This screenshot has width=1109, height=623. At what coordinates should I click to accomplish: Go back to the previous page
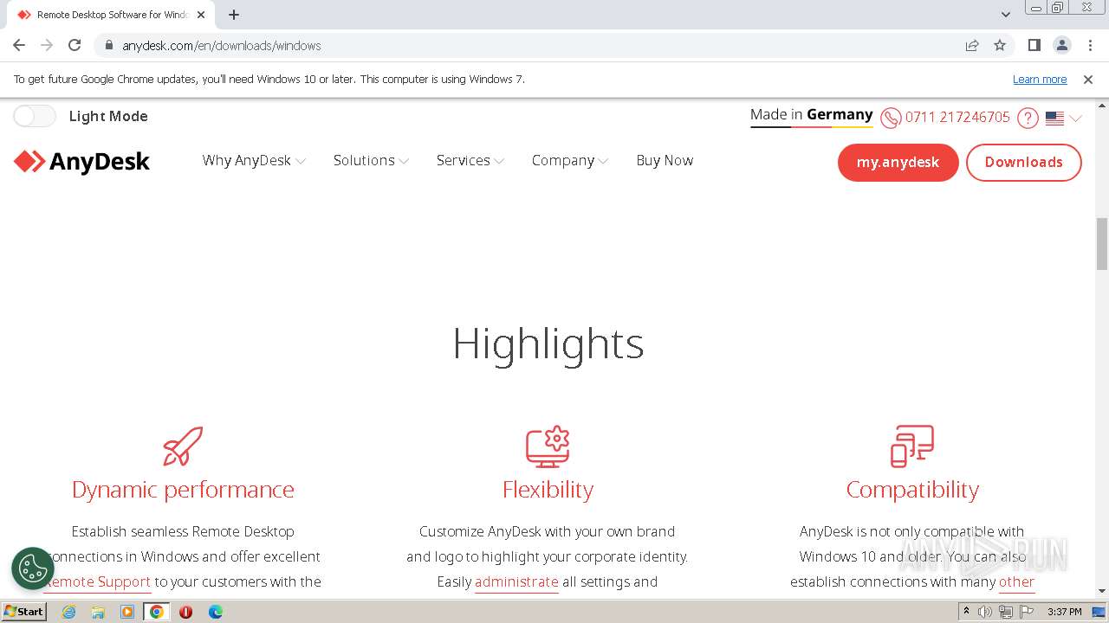click(x=19, y=45)
